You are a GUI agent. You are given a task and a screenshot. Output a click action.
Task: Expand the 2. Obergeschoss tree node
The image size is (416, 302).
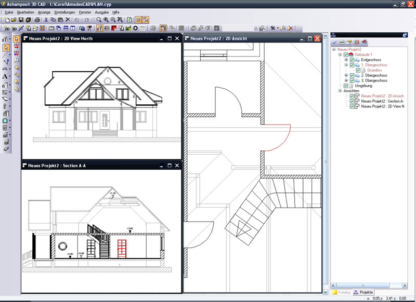[x=346, y=75]
